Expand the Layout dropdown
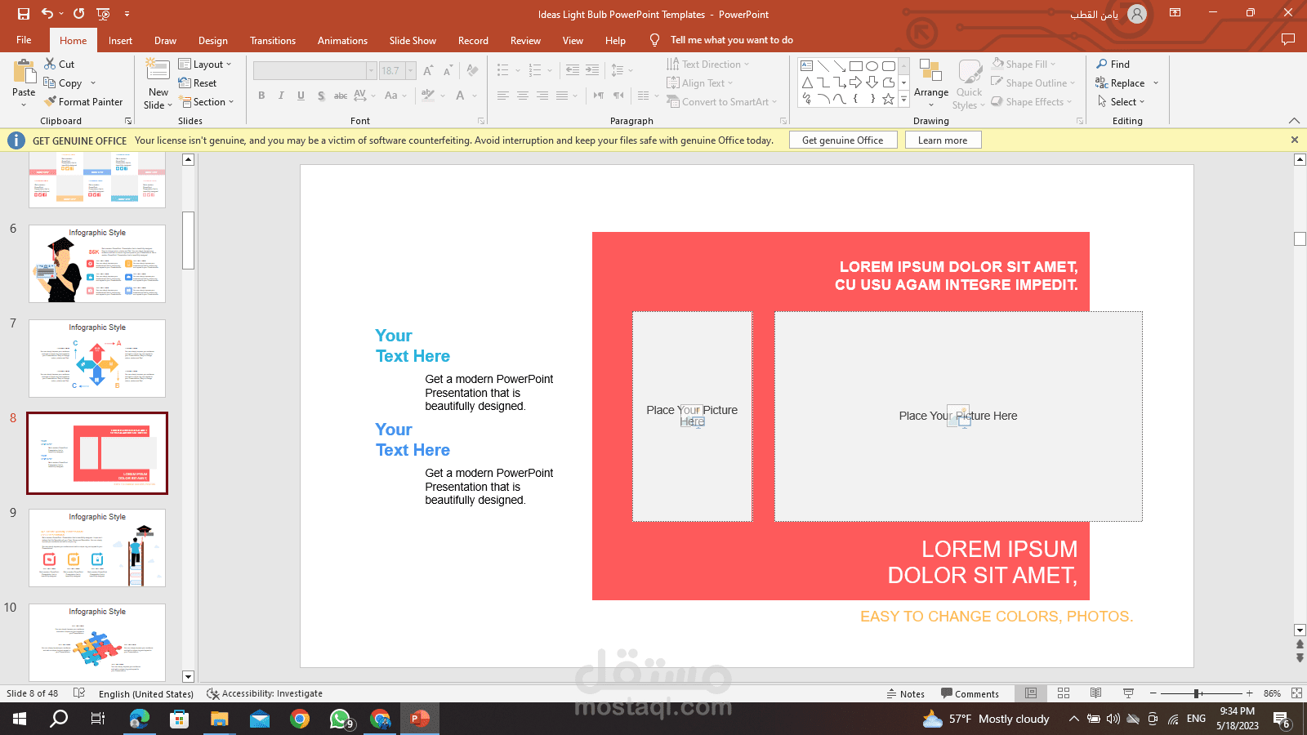The width and height of the screenshot is (1307, 735). click(205, 65)
